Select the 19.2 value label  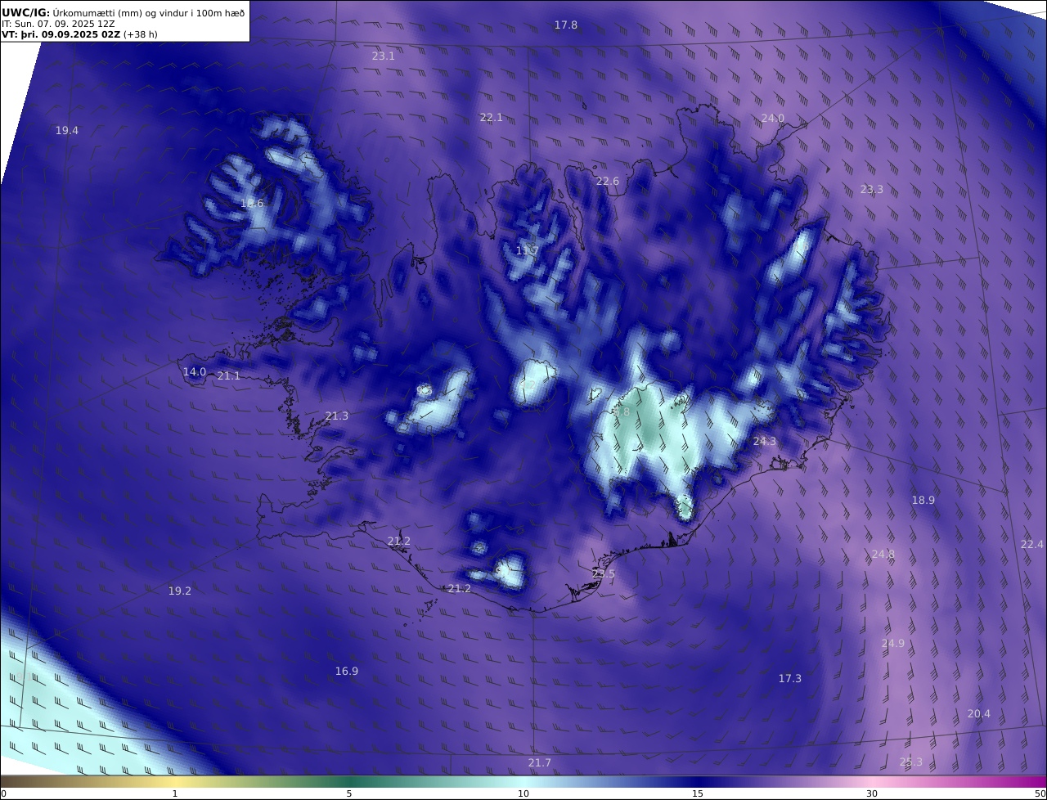coord(180,591)
